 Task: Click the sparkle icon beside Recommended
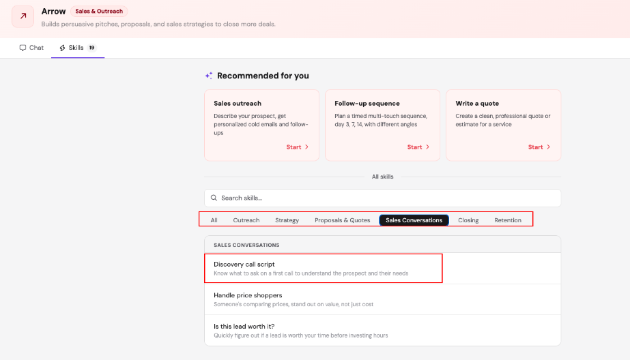coord(209,76)
